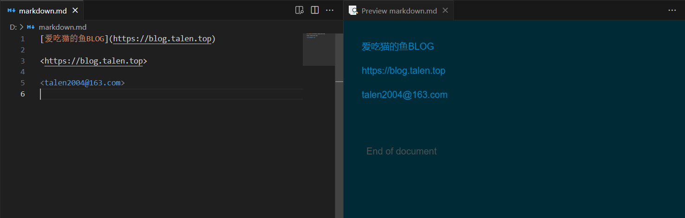Screen dimensions: 685x218
Task: Click line number 3 in the gutter
Action: 23,61
